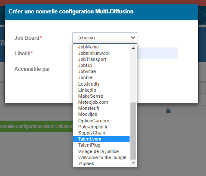206x176 pixels.
Task: Pick Monster.fr from the list
Action: click(x=101, y=108)
